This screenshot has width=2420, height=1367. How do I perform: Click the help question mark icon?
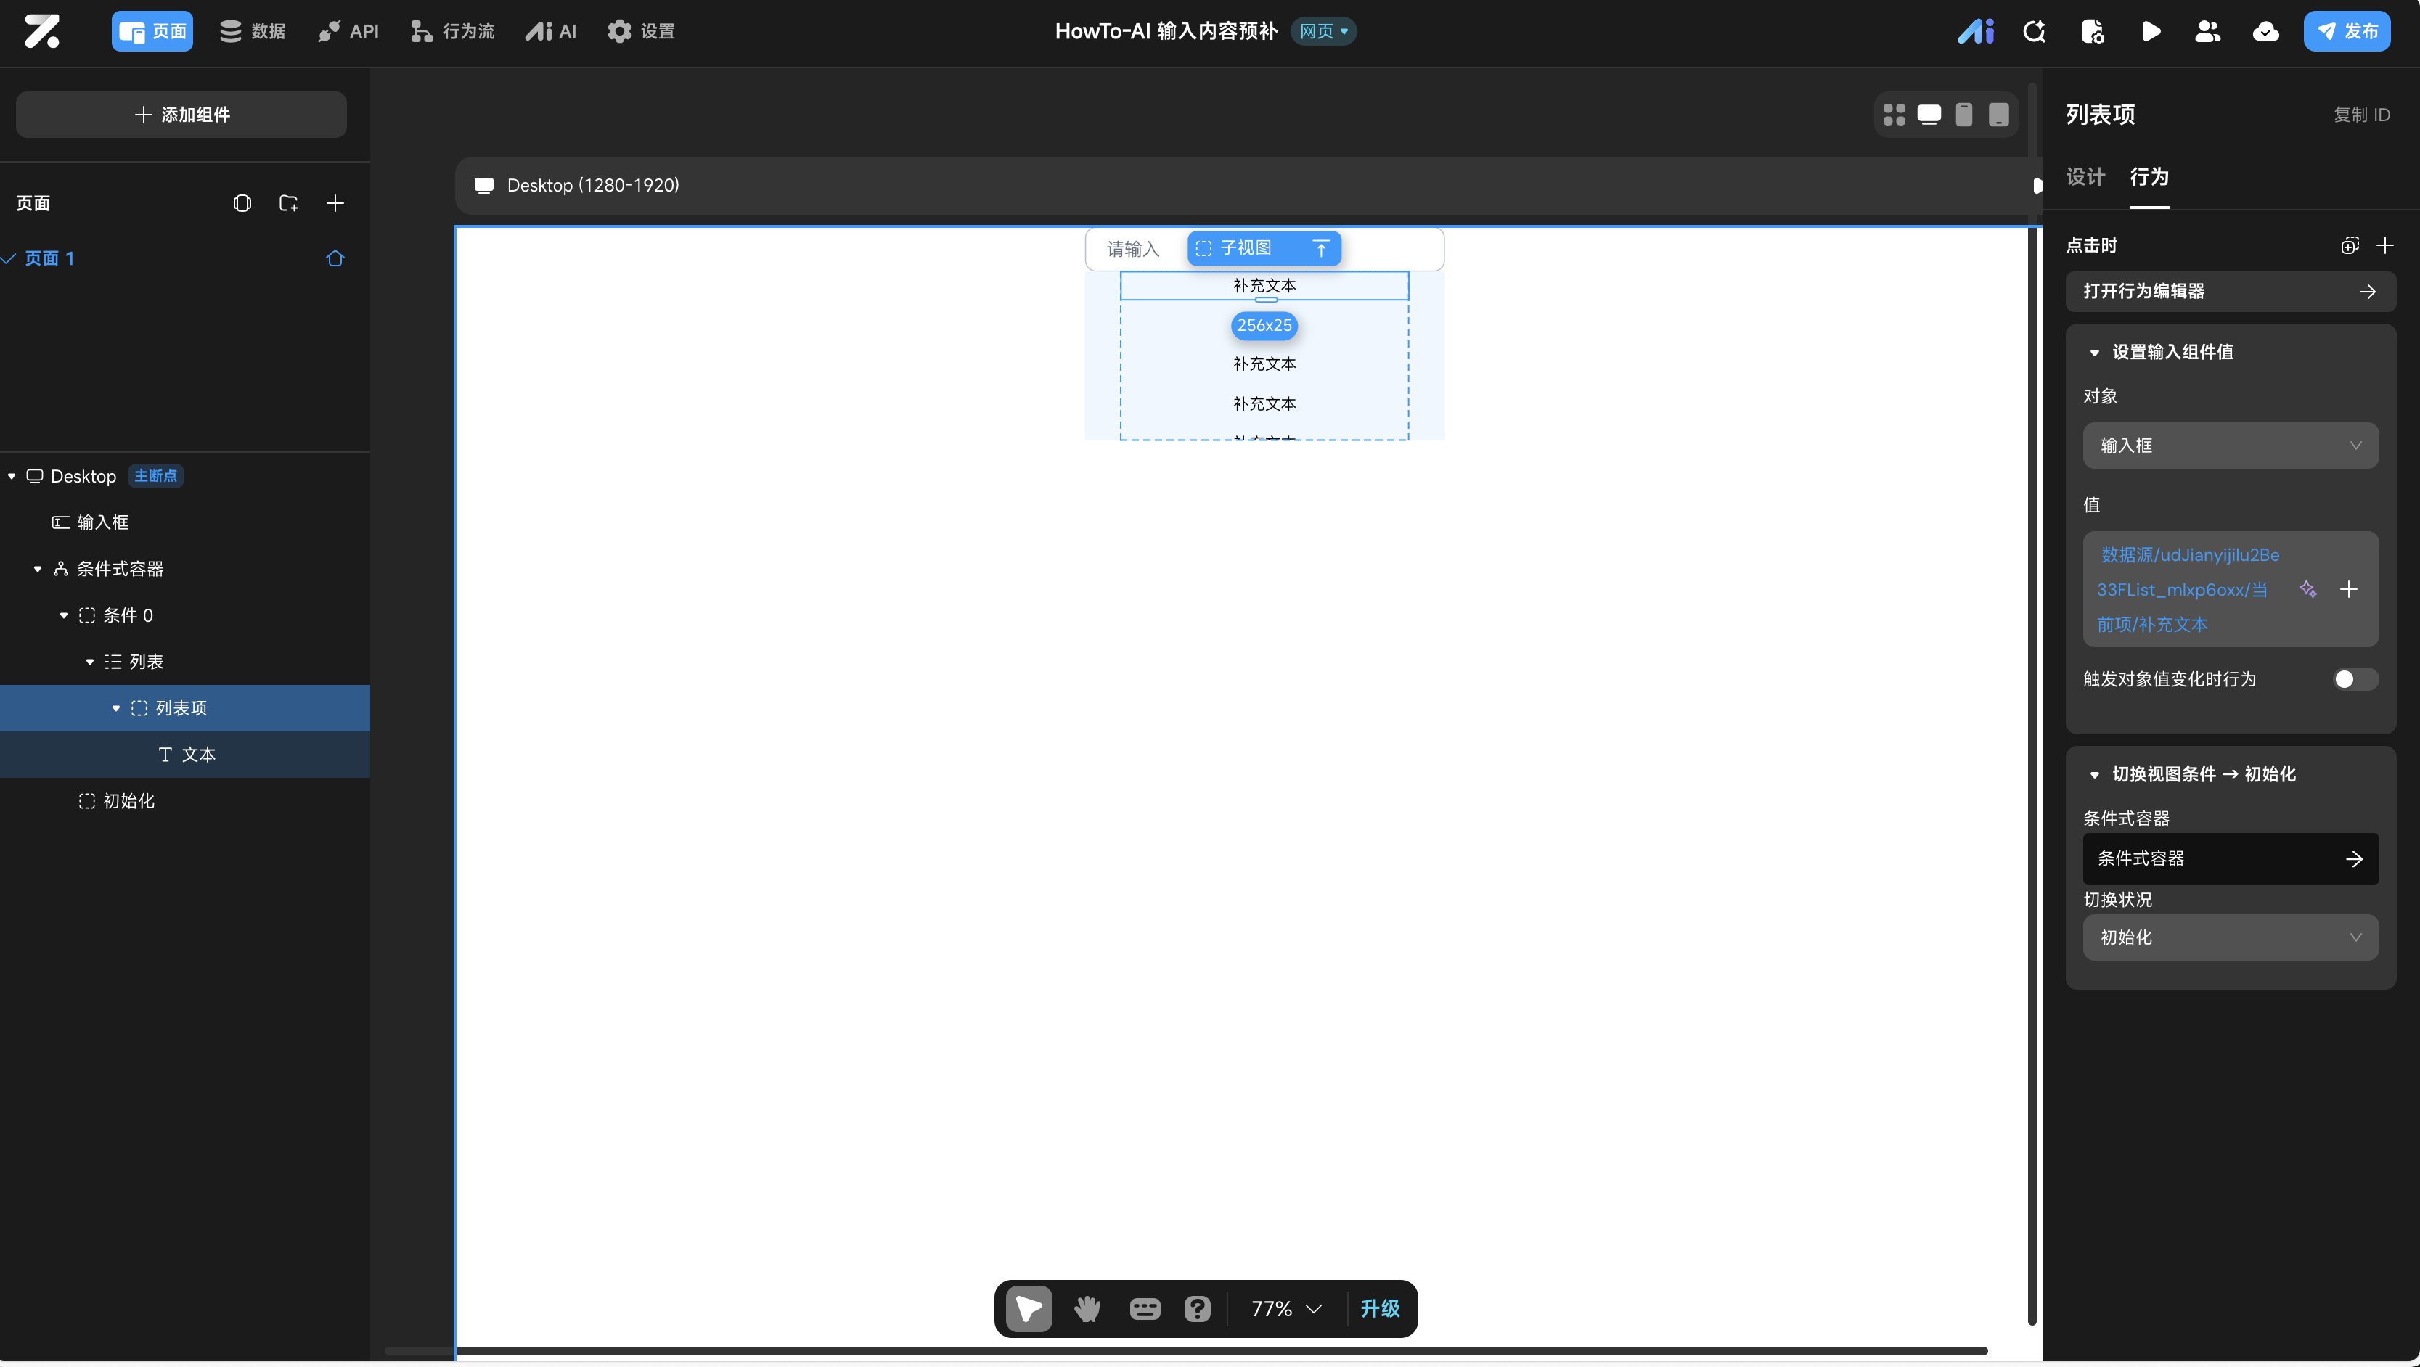pyautogui.click(x=1197, y=1308)
